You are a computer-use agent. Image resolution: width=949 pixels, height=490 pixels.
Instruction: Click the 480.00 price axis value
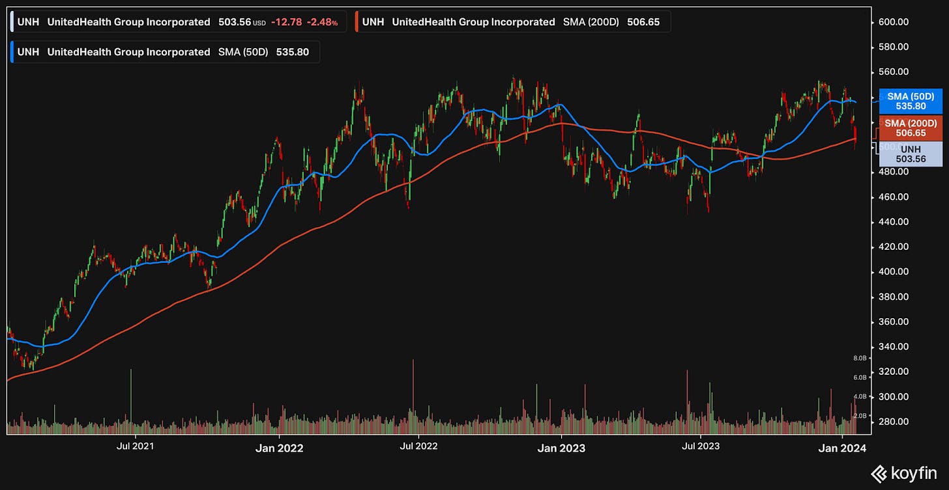point(893,172)
